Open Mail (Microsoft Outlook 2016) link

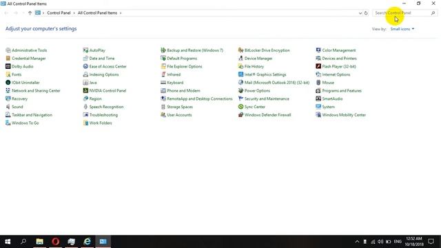coord(277,83)
